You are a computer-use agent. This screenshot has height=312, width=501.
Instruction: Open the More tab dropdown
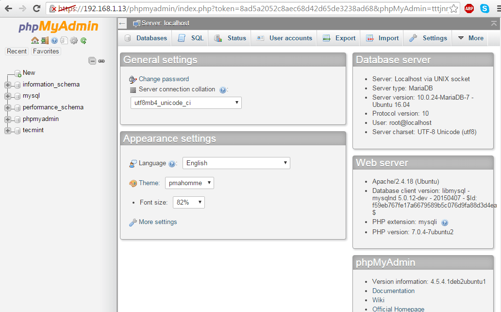(x=470, y=38)
